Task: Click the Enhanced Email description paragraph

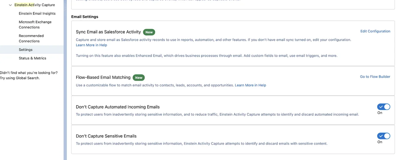Action: click(206, 56)
